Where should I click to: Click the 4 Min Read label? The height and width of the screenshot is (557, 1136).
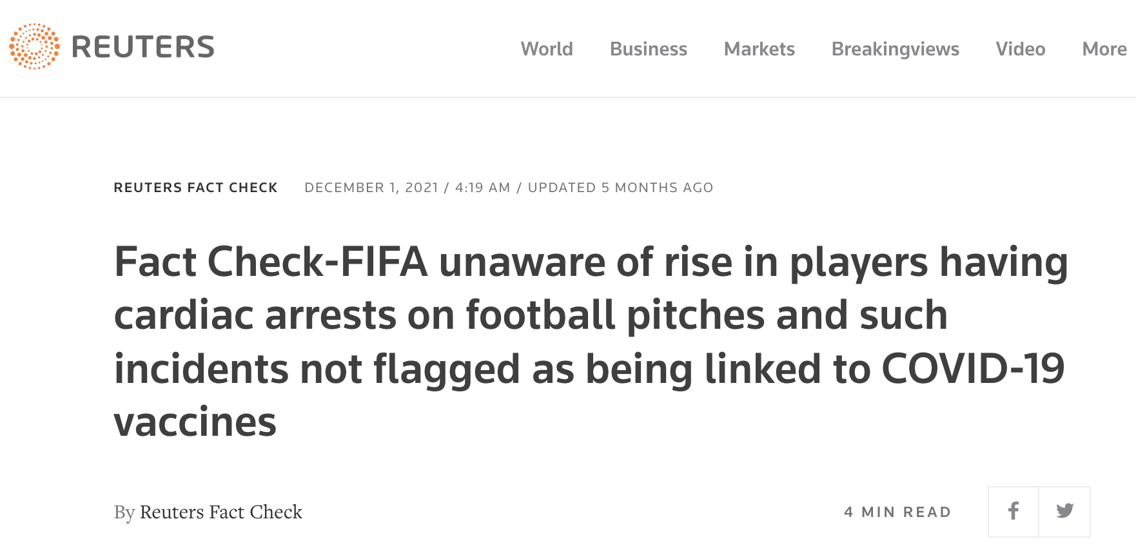(897, 512)
